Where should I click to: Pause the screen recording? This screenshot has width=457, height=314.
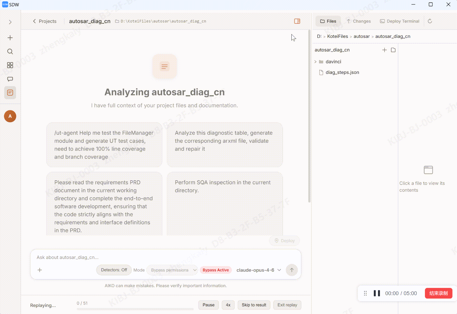point(377,293)
